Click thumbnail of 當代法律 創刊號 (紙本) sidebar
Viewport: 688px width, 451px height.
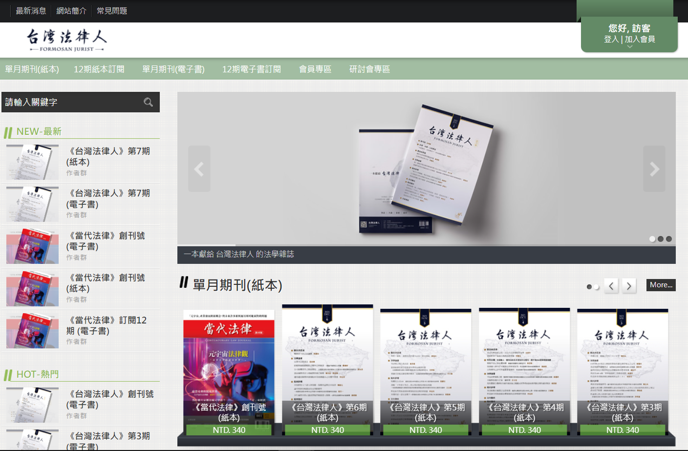32,288
